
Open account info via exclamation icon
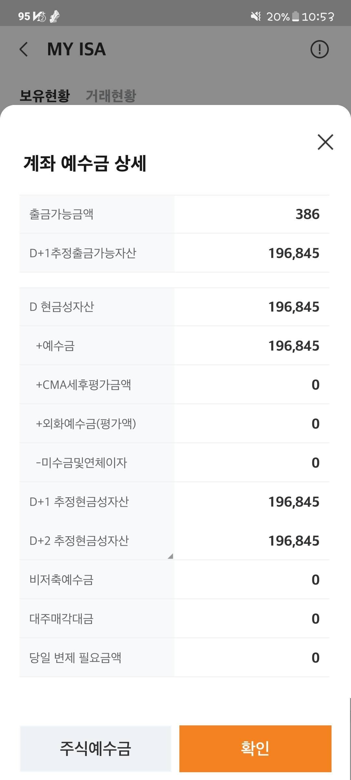(x=320, y=49)
